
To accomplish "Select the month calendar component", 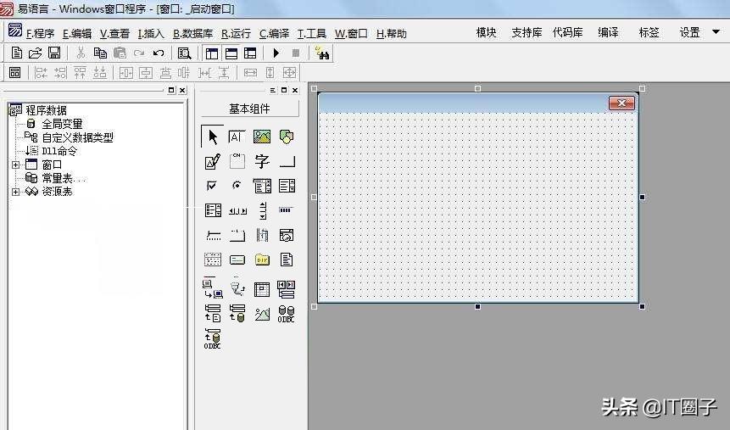I will [213, 260].
